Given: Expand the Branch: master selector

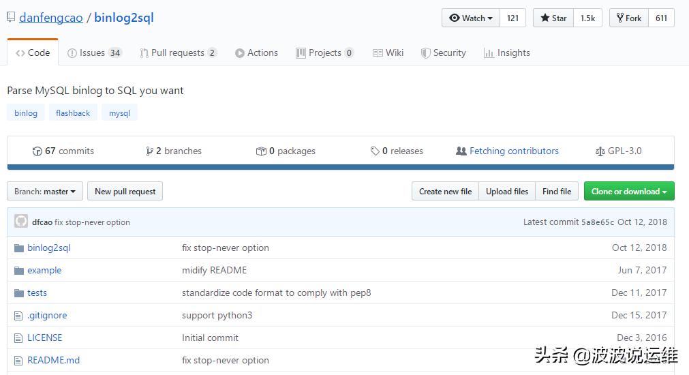Looking at the screenshot, I should 45,192.
